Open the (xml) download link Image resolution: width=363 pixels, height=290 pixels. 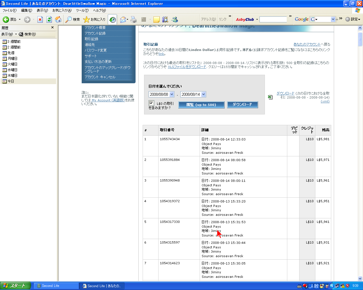point(325,101)
